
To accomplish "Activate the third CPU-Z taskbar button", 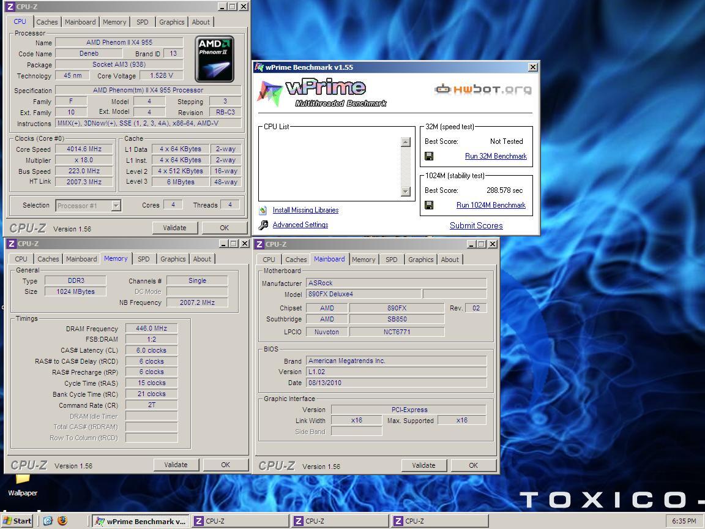I will point(440,522).
